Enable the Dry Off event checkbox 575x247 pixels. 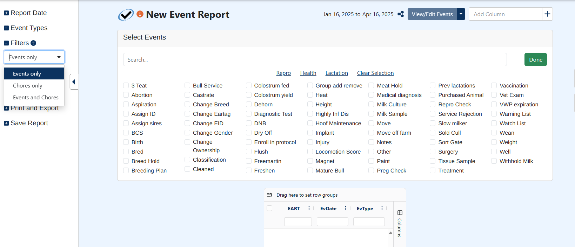tap(249, 133)
